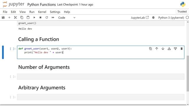Open notebook in JupyterLab link
This screenshot has width=189, height=106.
coord(140,18)
